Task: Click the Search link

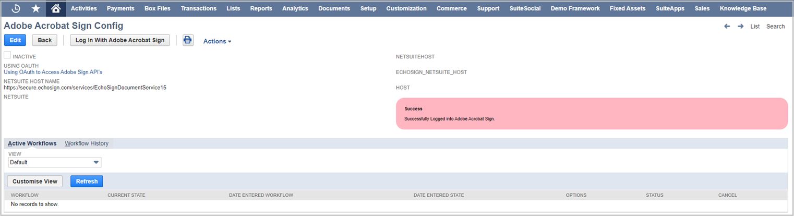Action: pos(775,26)
